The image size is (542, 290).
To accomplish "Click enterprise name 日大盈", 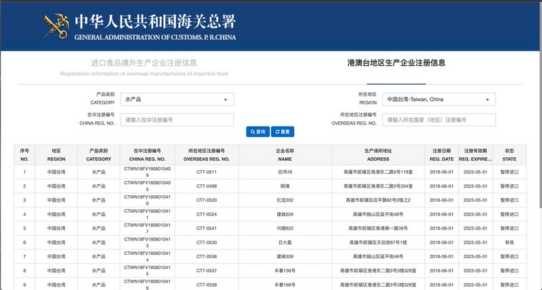I will tap(285, 243).
